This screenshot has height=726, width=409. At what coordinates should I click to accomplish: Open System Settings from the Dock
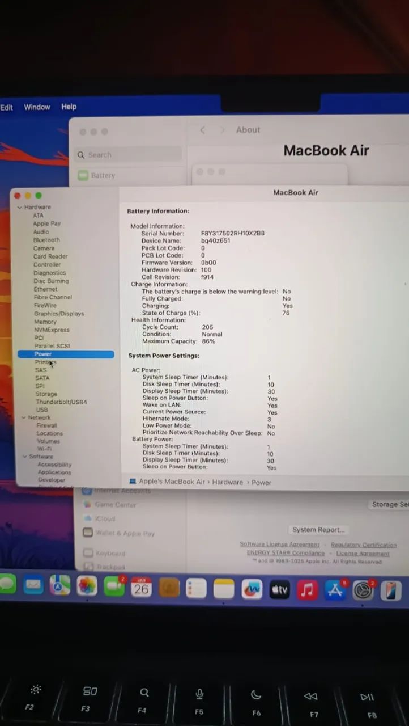tap(363, 591)
